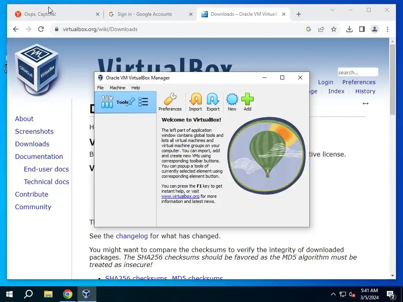The height and width of the screenshot is (302, 403).
Task: Open Chrome's three-dot menu
Action: point(387,29)
